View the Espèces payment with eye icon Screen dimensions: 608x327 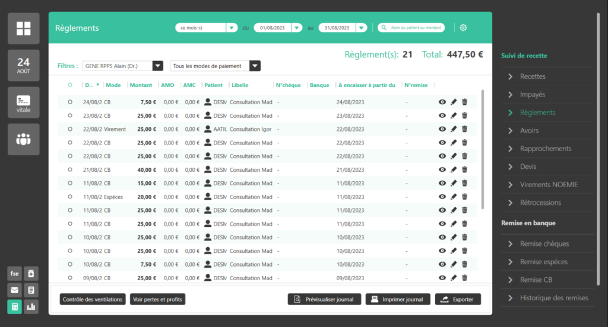coord(442,197)
